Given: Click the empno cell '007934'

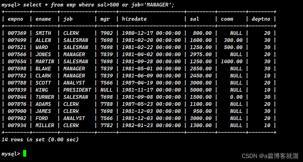Looking at the screenshot, I should [17, 125].
